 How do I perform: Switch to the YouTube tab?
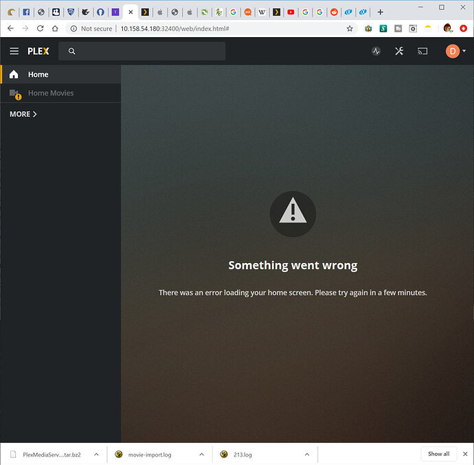pos(291,12)
